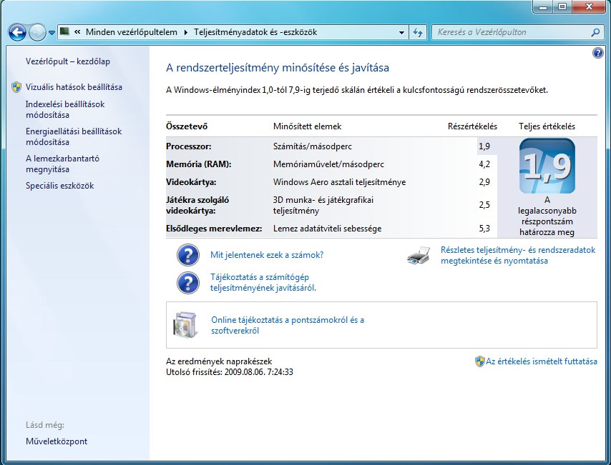Open the recent pages dropdown arrow

point(52,33)
